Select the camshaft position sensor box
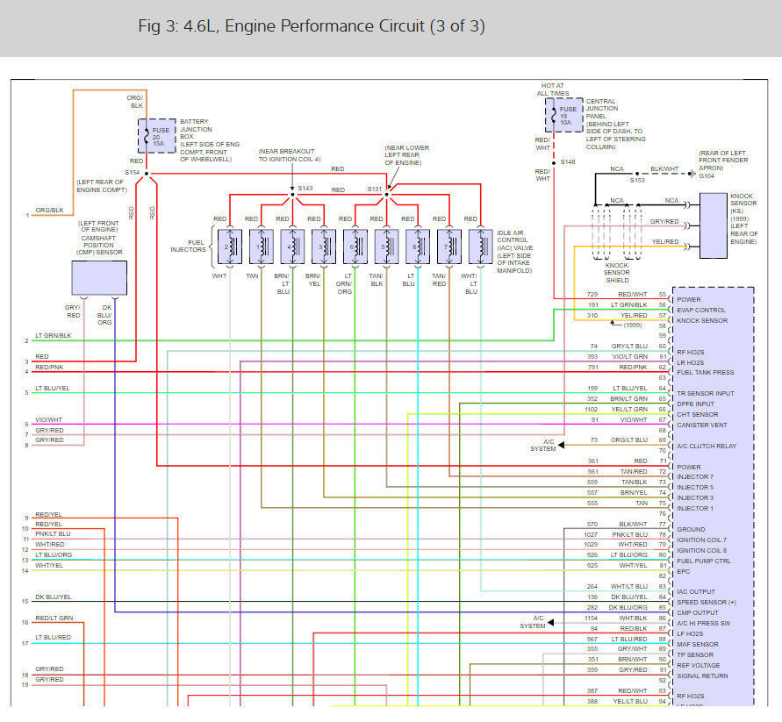This screenshot has width=782, height=722. coord(99,278)
